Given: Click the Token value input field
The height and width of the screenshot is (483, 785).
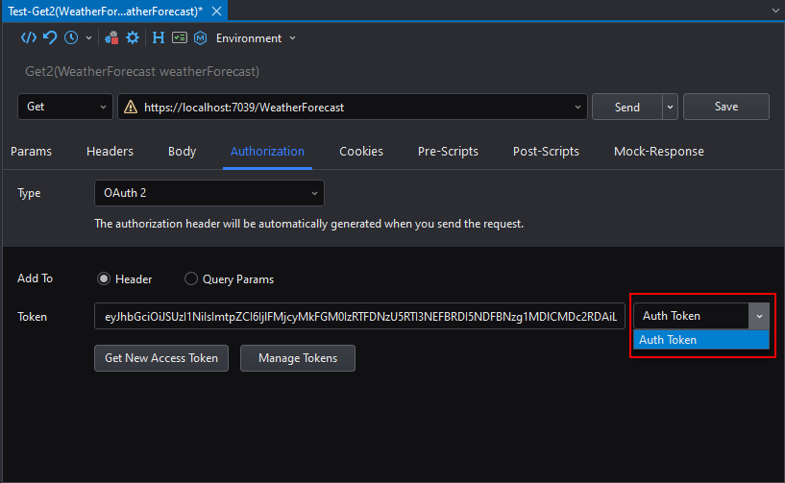Looking at the screenshot, I should point(359,316).
